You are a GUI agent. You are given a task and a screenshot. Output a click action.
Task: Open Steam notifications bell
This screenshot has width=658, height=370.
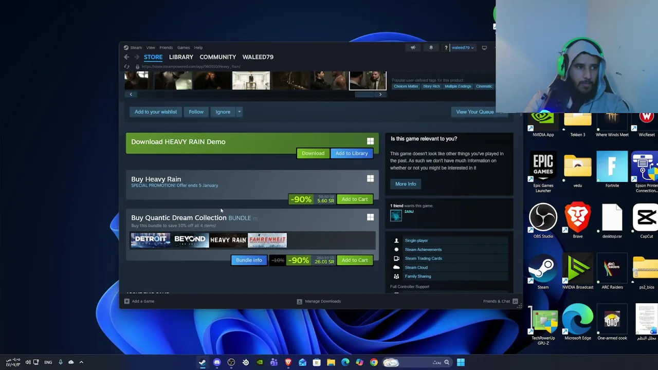point(431,48)
